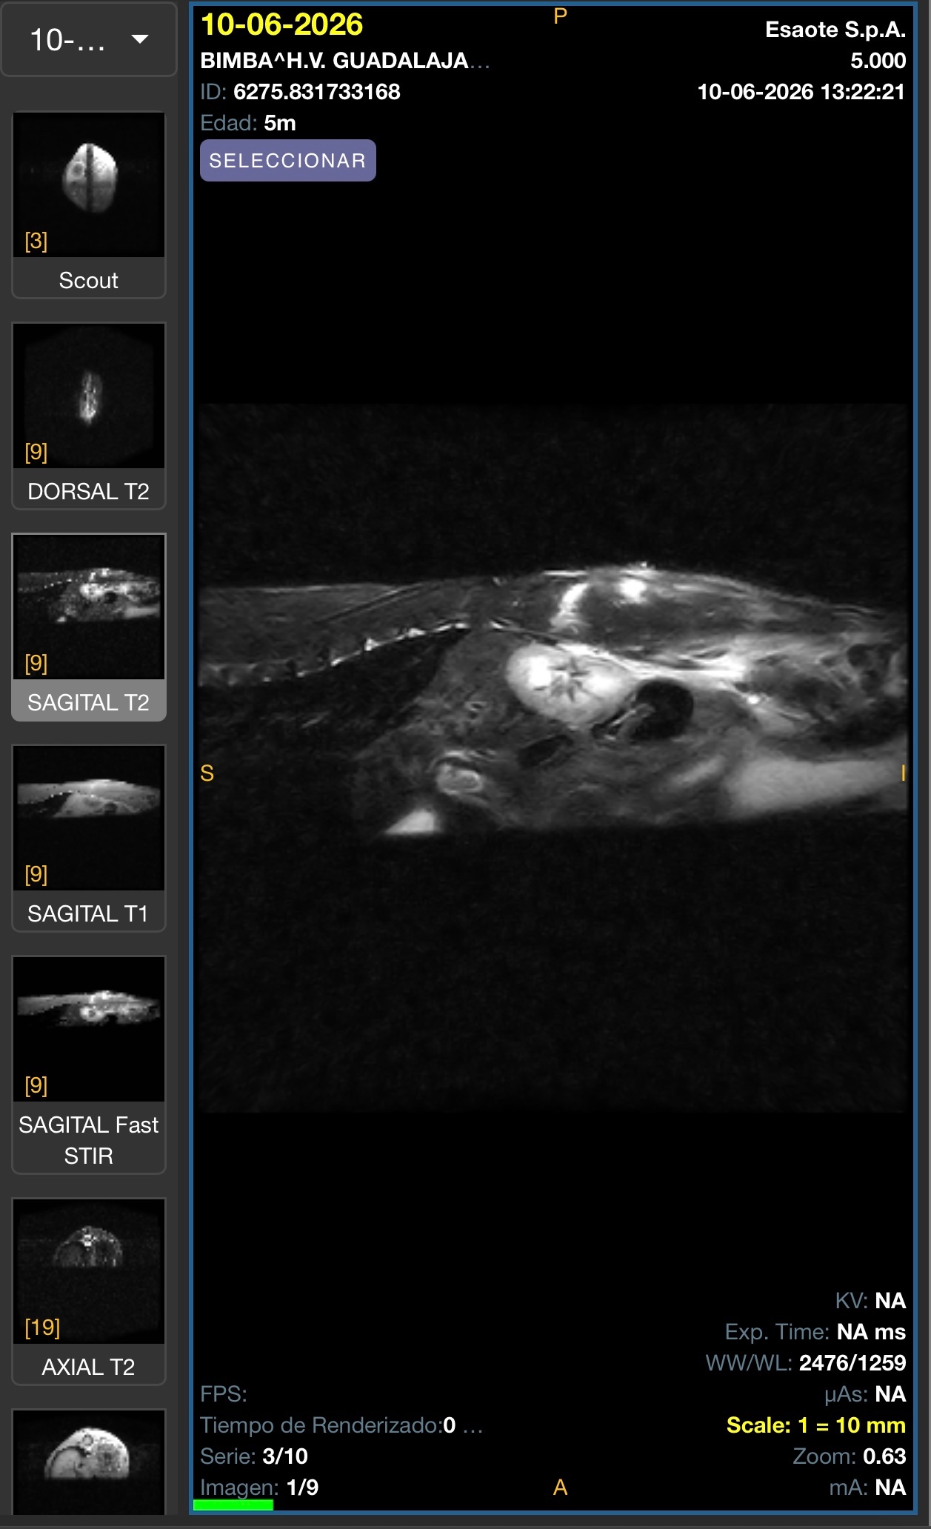Open the study date dropdown arrow

point(140,39)
